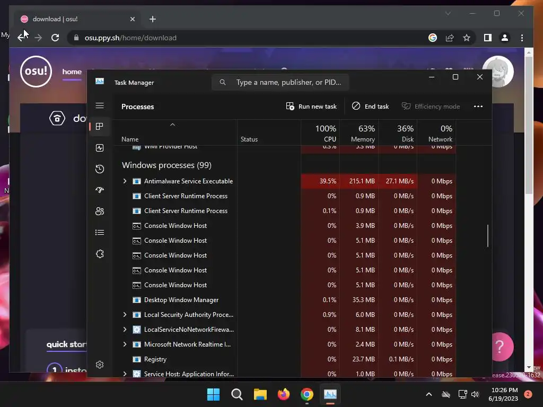
Task: Go back in Chrome browser
Action: pos(22,38)
